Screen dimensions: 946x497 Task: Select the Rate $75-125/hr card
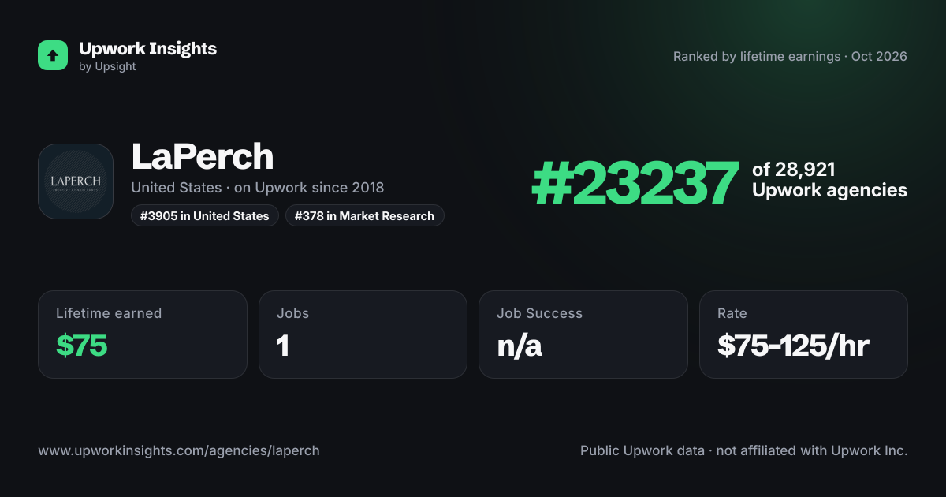pyautogui.click(x=803, y=334)
